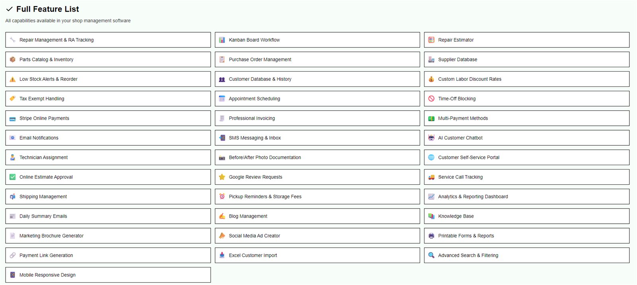Click the wrench icon for Repair Management

click(x=13, y=40)
